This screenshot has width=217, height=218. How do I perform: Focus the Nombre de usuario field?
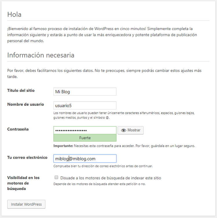[x=85, y=105]
